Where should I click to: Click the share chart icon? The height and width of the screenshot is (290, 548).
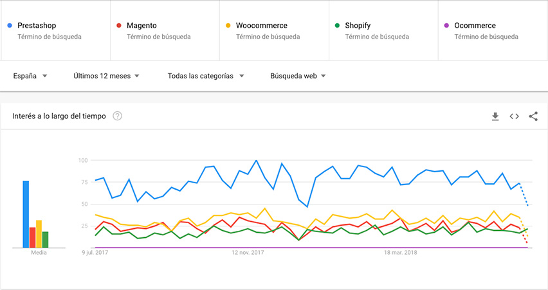tap(533, 116)
